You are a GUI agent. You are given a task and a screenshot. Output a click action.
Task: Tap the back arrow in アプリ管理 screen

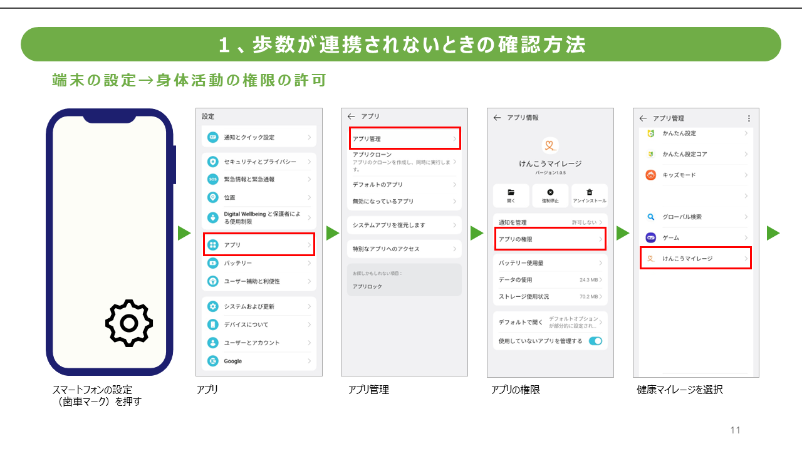(x=643, y=118)
